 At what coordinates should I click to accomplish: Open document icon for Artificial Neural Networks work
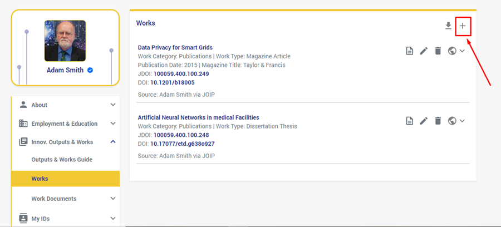[409, 121]
